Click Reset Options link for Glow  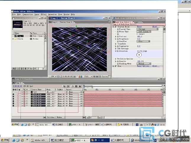(x=143, y=66)
